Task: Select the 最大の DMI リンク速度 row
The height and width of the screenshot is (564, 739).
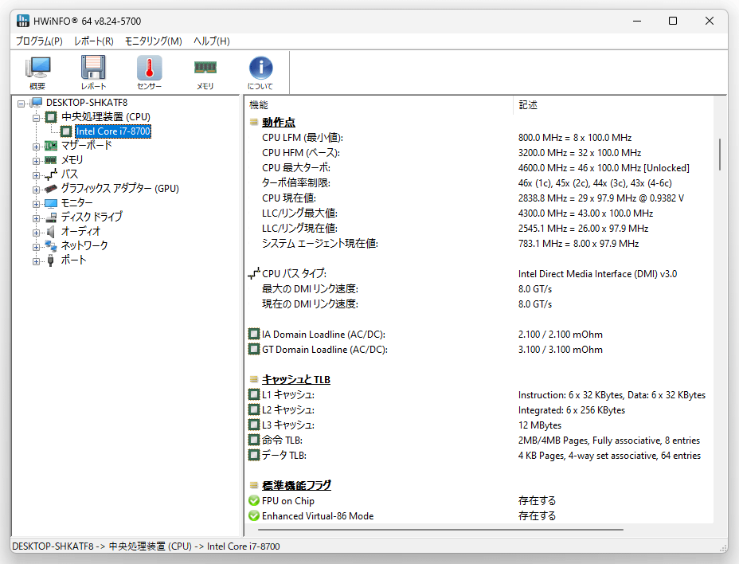Action: [x=479, y=288]
